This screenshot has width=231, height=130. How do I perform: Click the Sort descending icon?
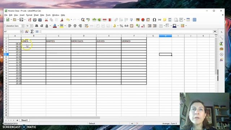[x=126, y=20]
